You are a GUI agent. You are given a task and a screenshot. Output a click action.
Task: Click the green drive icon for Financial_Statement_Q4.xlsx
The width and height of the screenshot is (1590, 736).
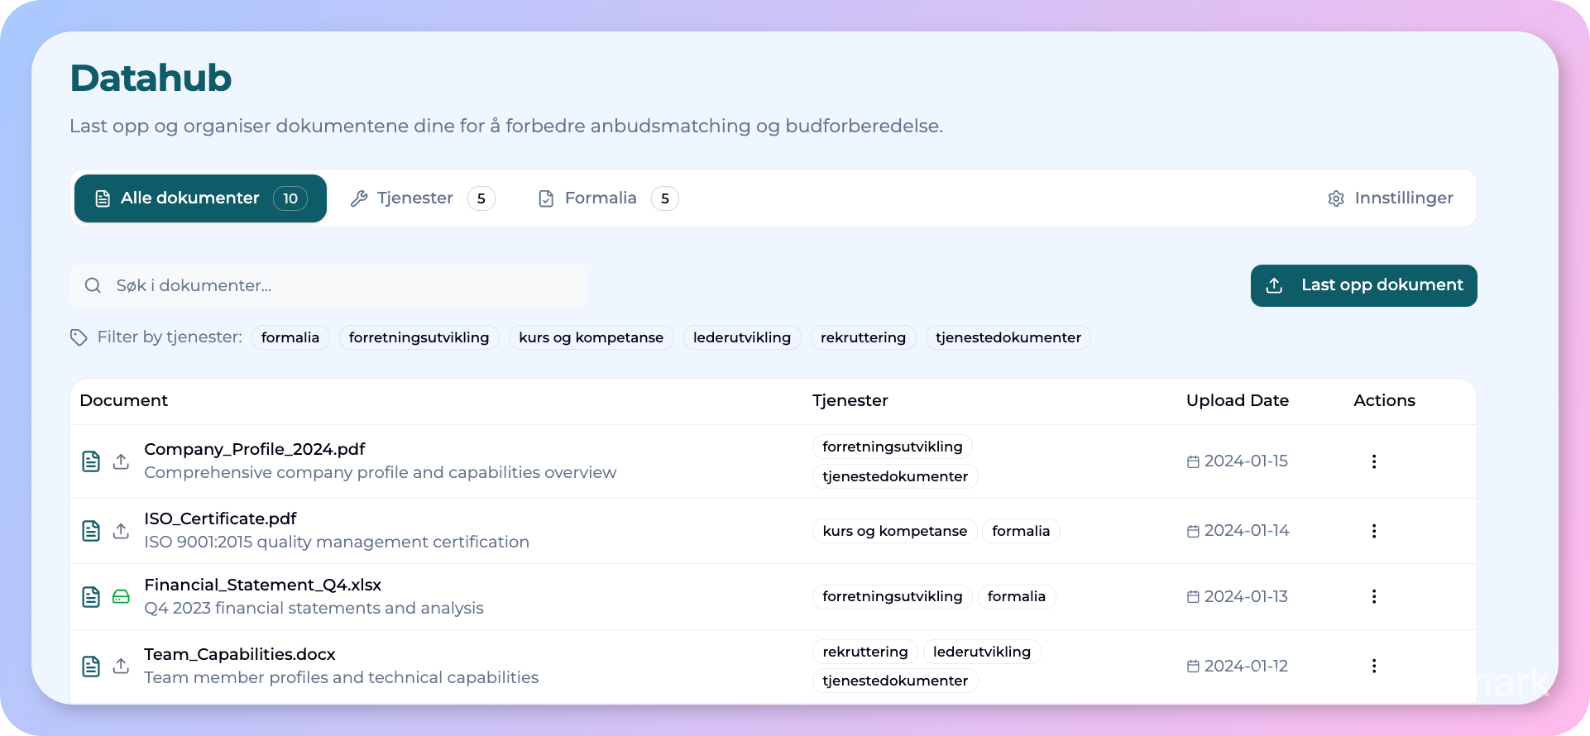[x=121, y=597]
